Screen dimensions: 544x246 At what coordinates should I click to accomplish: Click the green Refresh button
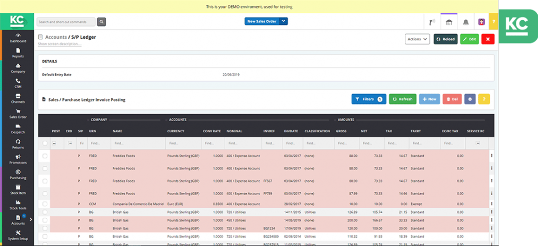403,99
